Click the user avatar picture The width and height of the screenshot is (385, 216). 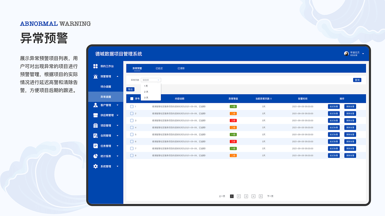[x=346, y=53]
